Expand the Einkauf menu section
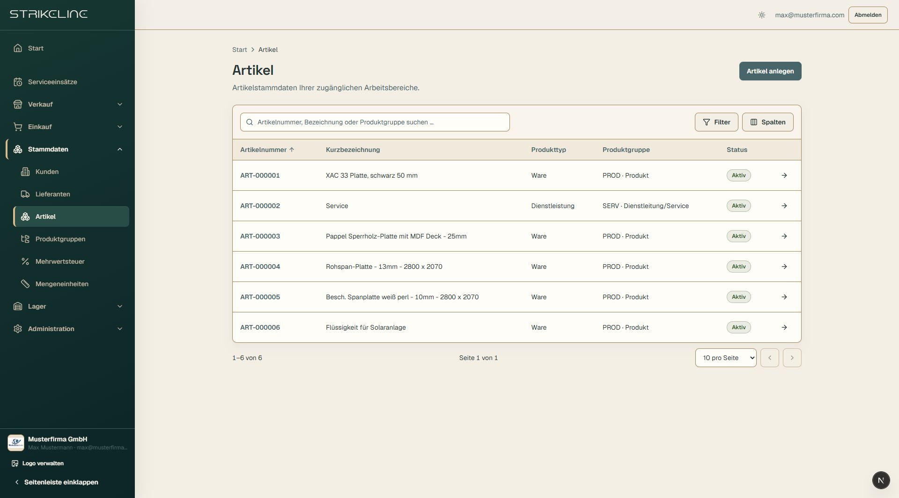This screenshot has width=899, height=498. [67, 127]
